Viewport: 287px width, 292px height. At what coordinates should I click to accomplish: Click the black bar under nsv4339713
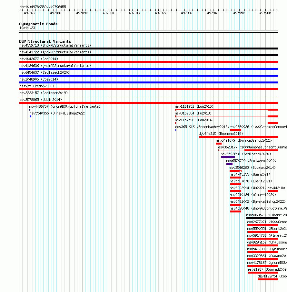pos(149,49)
